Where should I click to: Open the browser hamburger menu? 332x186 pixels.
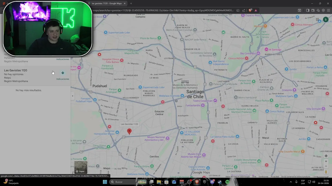click(328, 10)
